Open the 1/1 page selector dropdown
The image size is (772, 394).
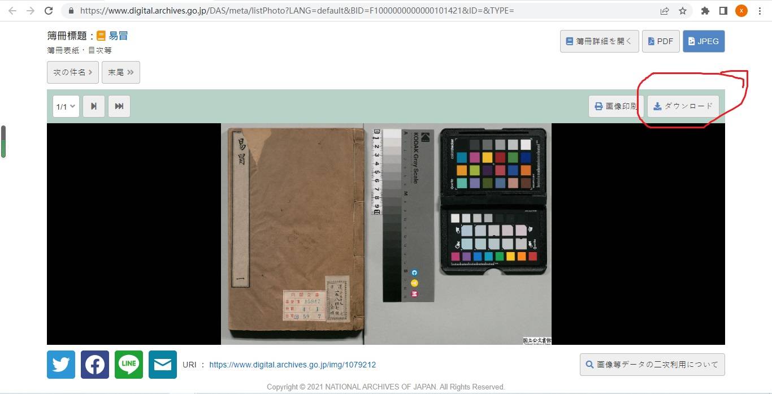tap(66, 106)
